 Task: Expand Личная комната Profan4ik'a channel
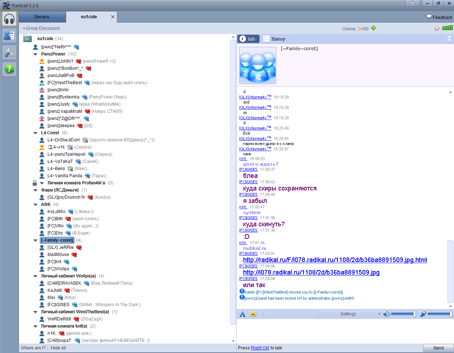click(x=42, y=183)
